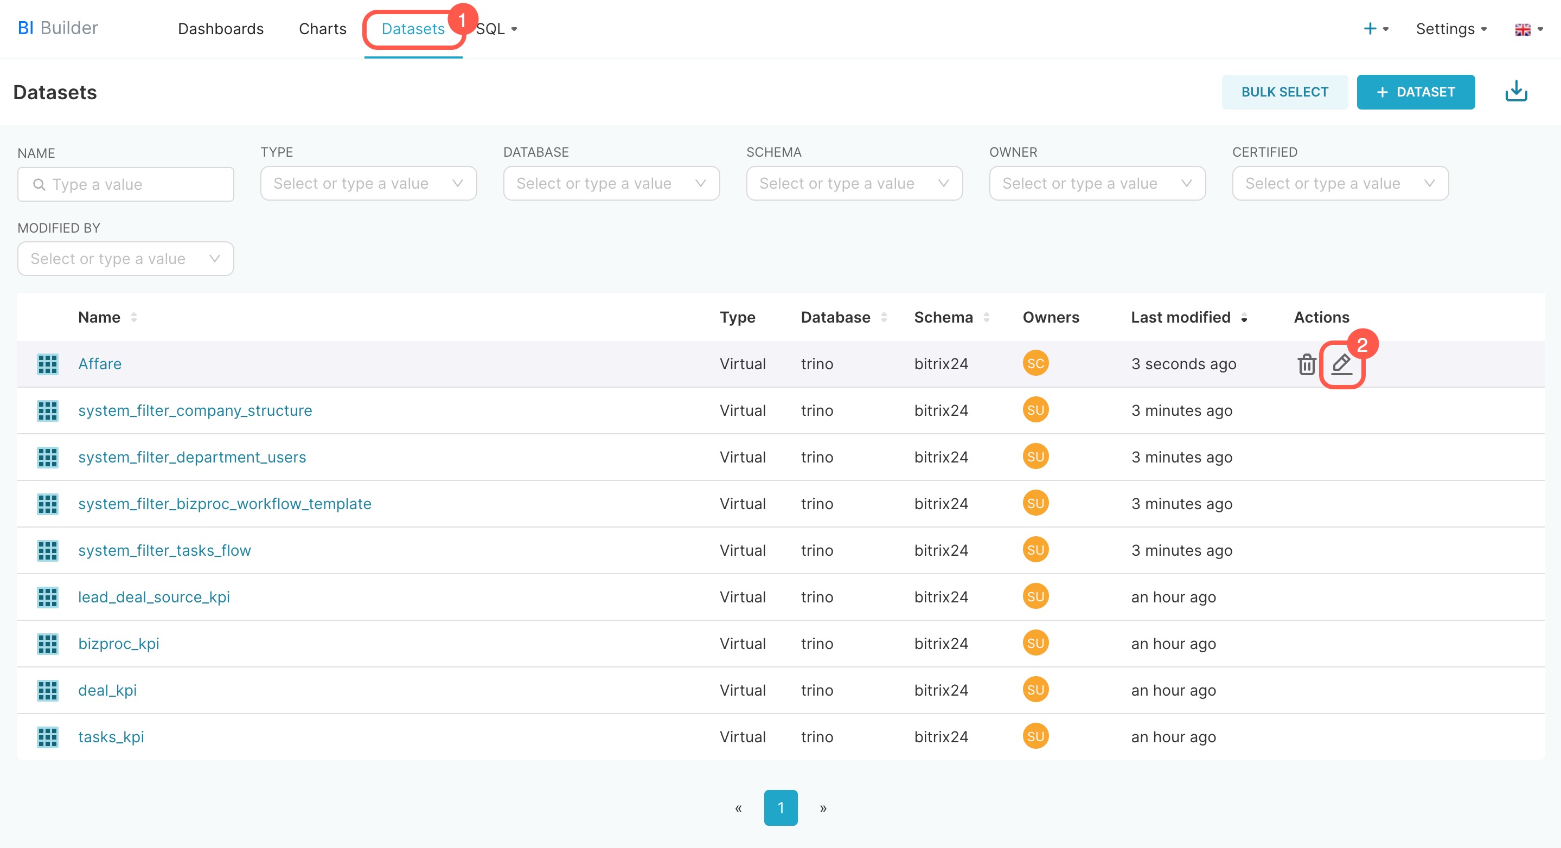Open the lead_deal_source_kpi dataset link
The image size is (1561, 848).
[x=154, y=596]
